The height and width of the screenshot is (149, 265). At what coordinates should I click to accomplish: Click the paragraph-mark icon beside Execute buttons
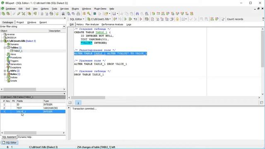click(x=135, y=19)
